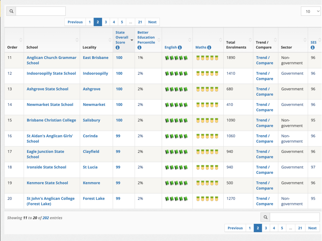Sort by Locality column arrows
This screenshot has width=322, height=241.
click(110, 40)
